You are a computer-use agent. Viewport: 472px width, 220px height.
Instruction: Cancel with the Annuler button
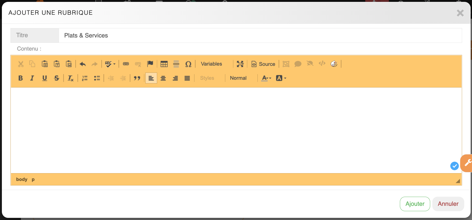tap(448, 204)
